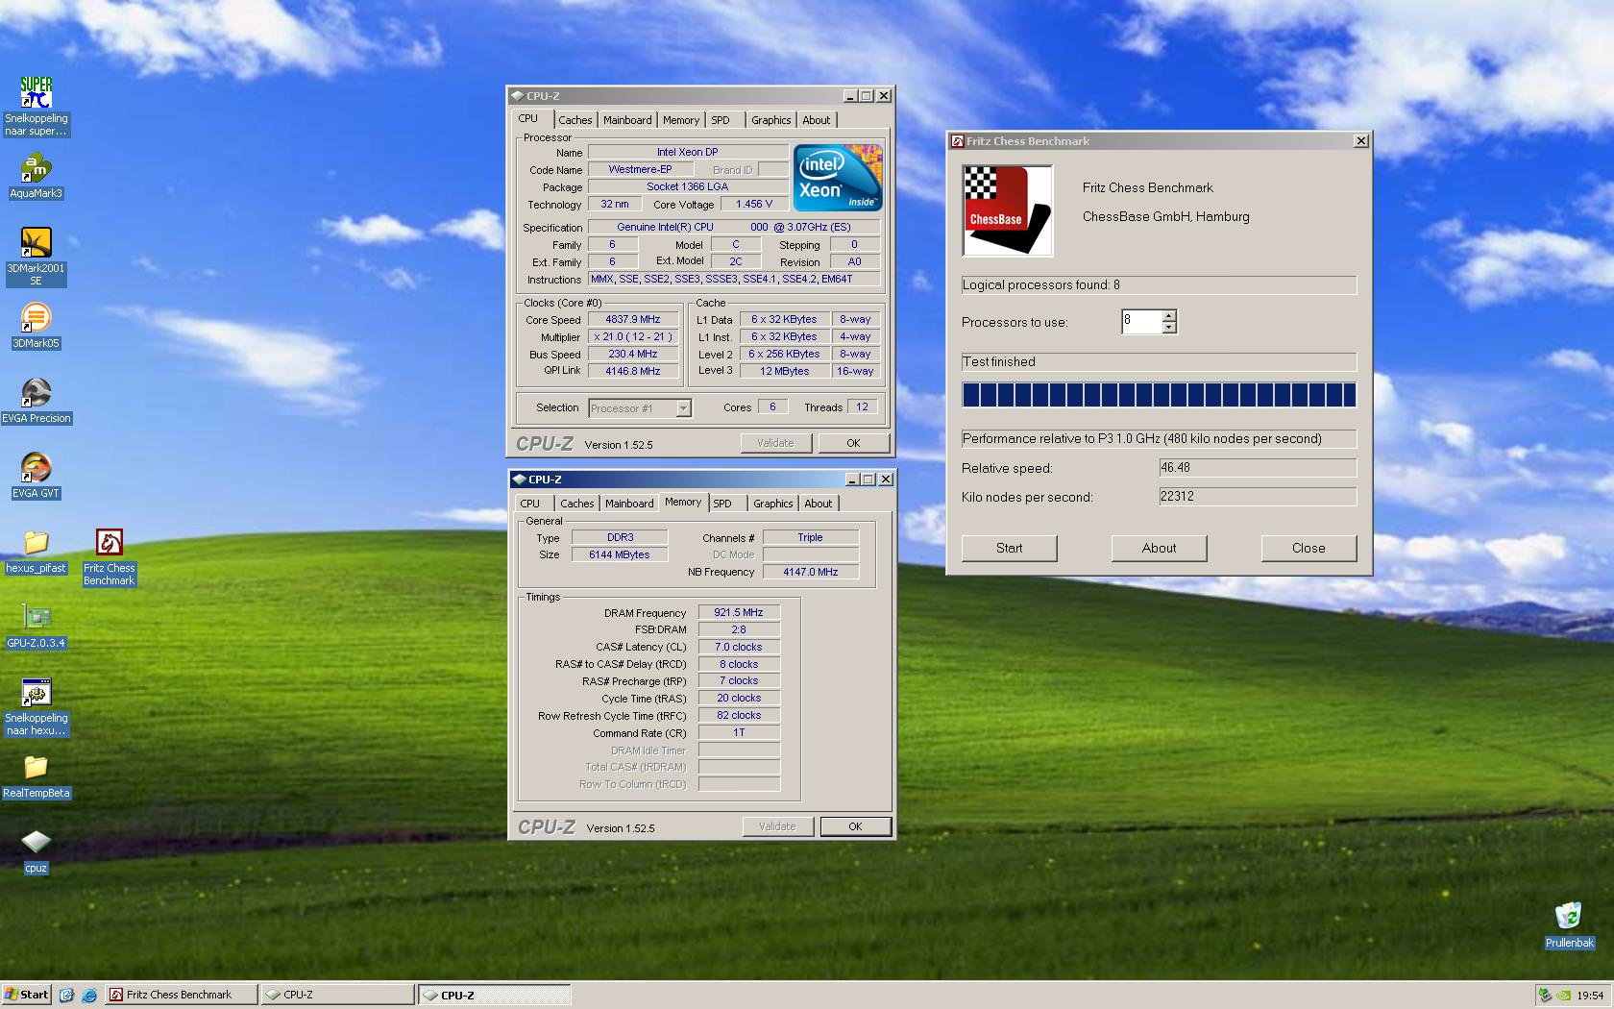
Task: Click the Processors to use input field
Action: [x=1141, y=322]
